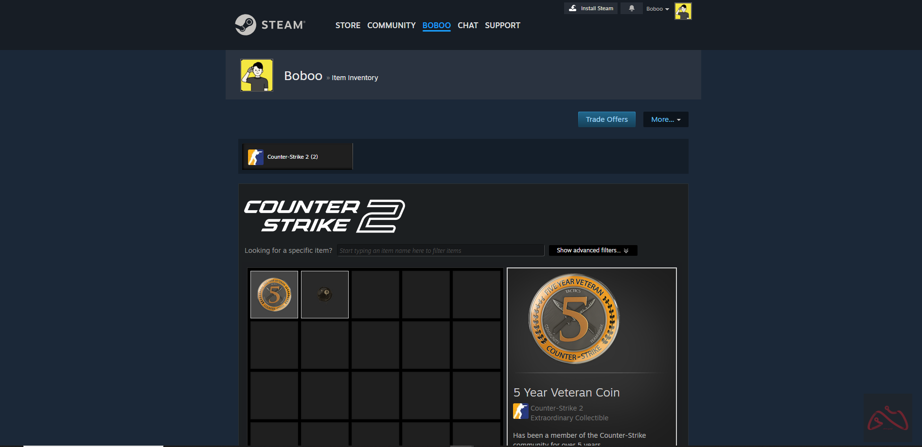Viewport: 922px width, 447px height.
Task: Click the Install Steam button
Action: coord(591,8)
